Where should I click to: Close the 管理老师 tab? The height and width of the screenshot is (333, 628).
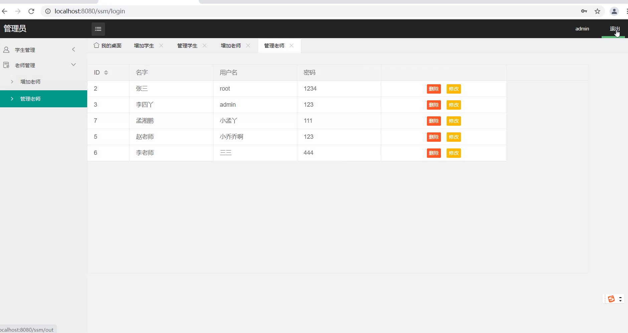coord(292,45)
